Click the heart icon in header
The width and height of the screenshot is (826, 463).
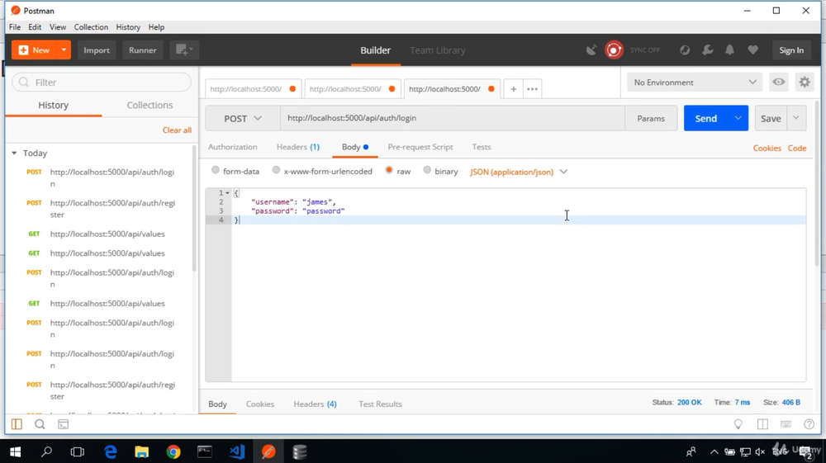752,50
